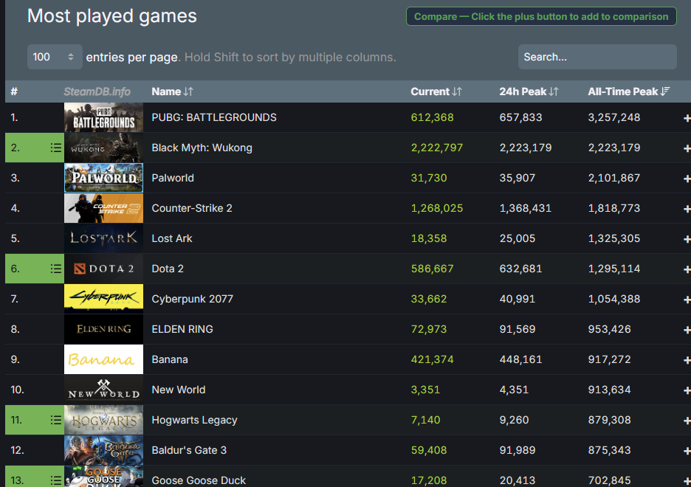Add ELDEN RING using its plus icon
Screen dimensions: 691x487
[687, 330]
